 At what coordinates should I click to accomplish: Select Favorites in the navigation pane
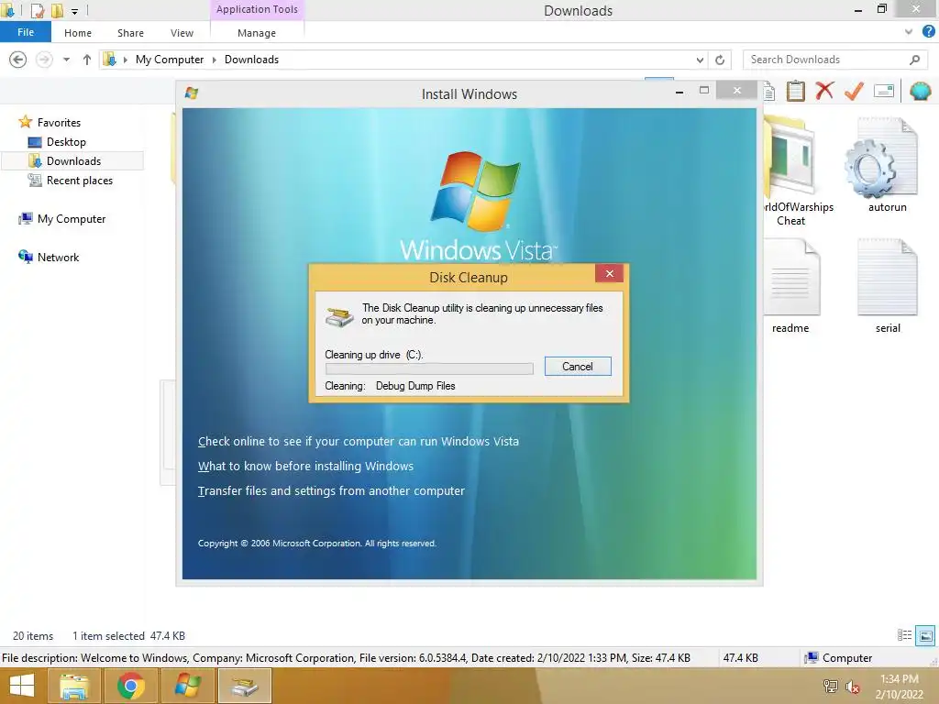(x=59, y=122)
